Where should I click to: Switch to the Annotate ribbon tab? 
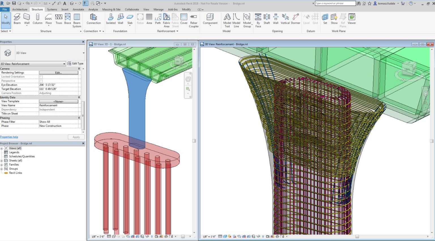[x=78, y=9]
